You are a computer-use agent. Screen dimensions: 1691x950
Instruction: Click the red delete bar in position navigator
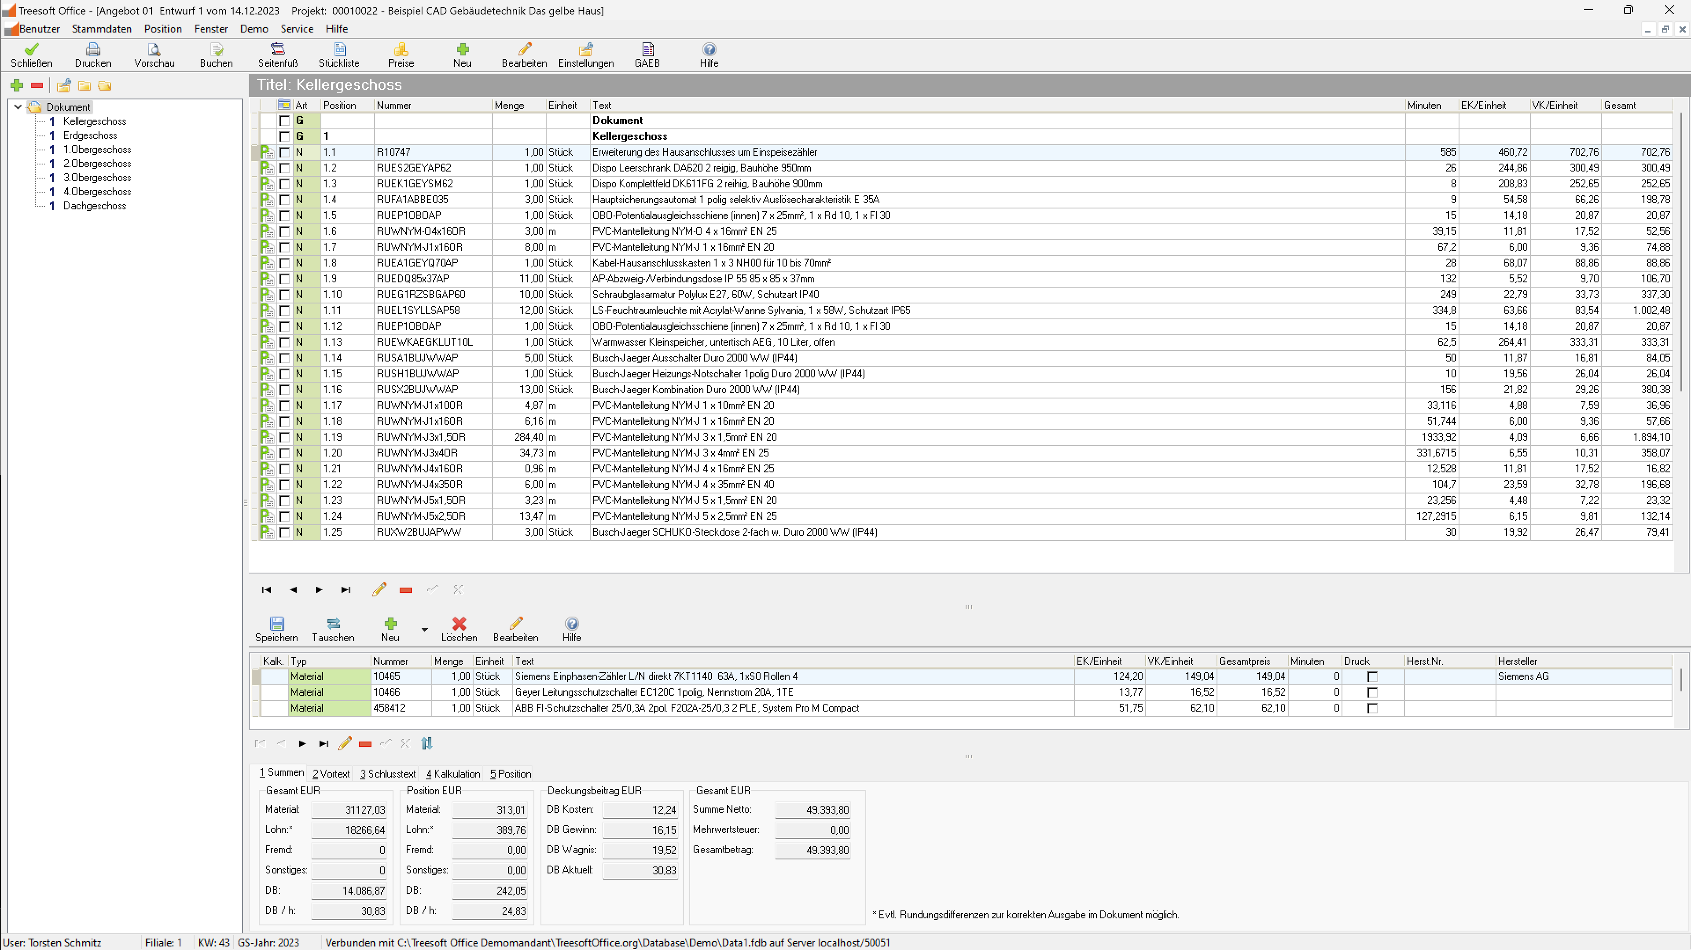(406, 591)
